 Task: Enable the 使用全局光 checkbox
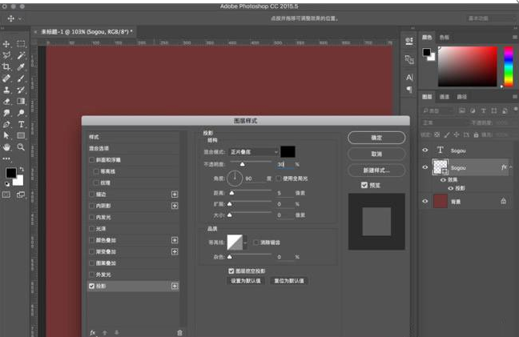(x=278, y=179)
